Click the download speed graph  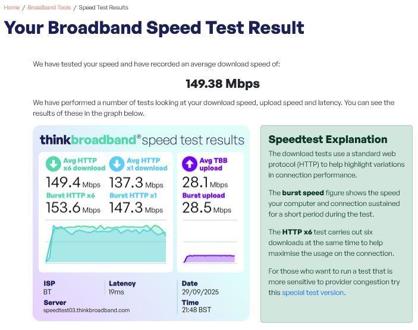click(x=106, y=243)
